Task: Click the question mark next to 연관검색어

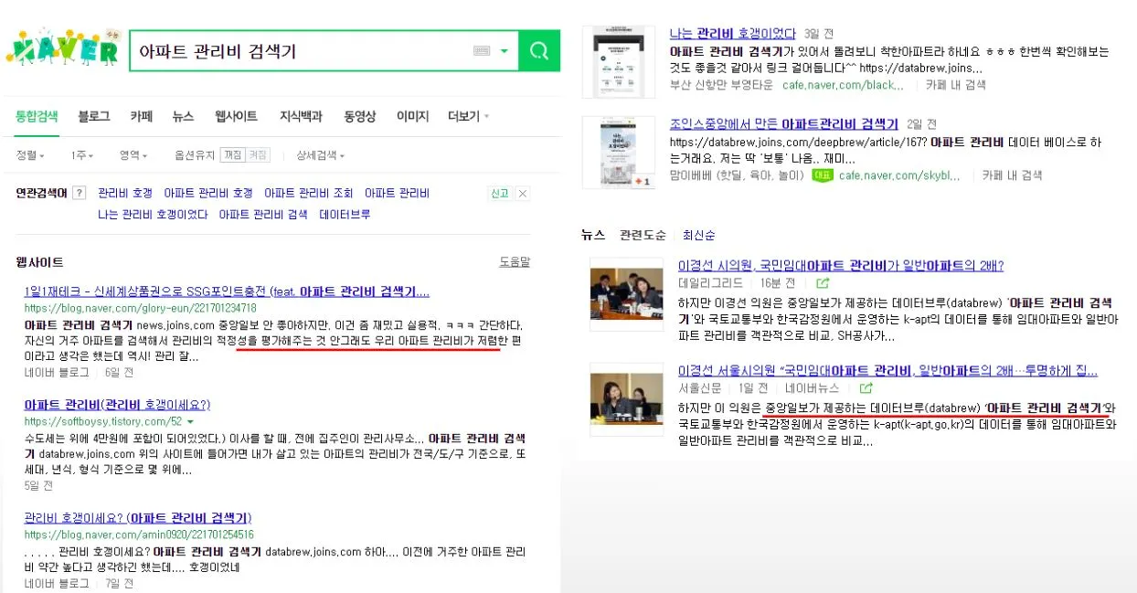Action: (x=80, y=193)
